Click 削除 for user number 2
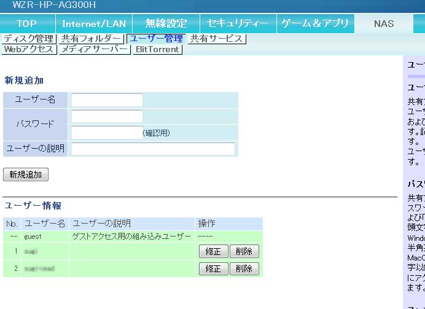The image size is (425, 309). pos(244,268)
